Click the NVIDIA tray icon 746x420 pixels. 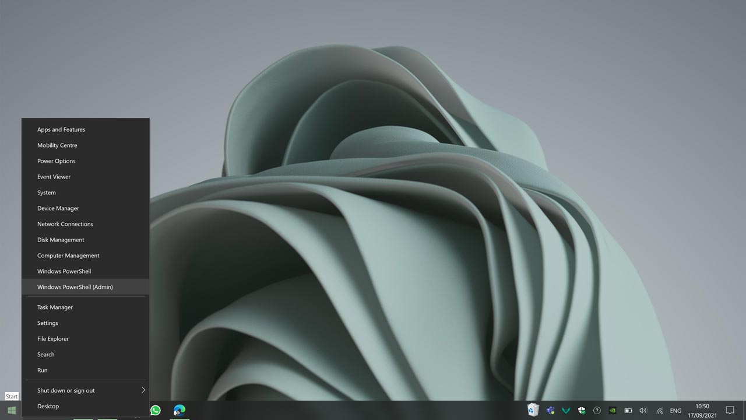613,410
